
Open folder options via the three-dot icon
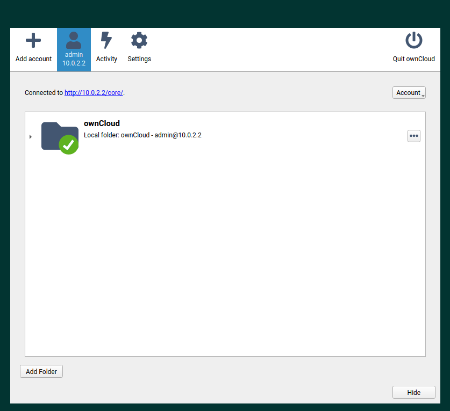tap(413, 136)
